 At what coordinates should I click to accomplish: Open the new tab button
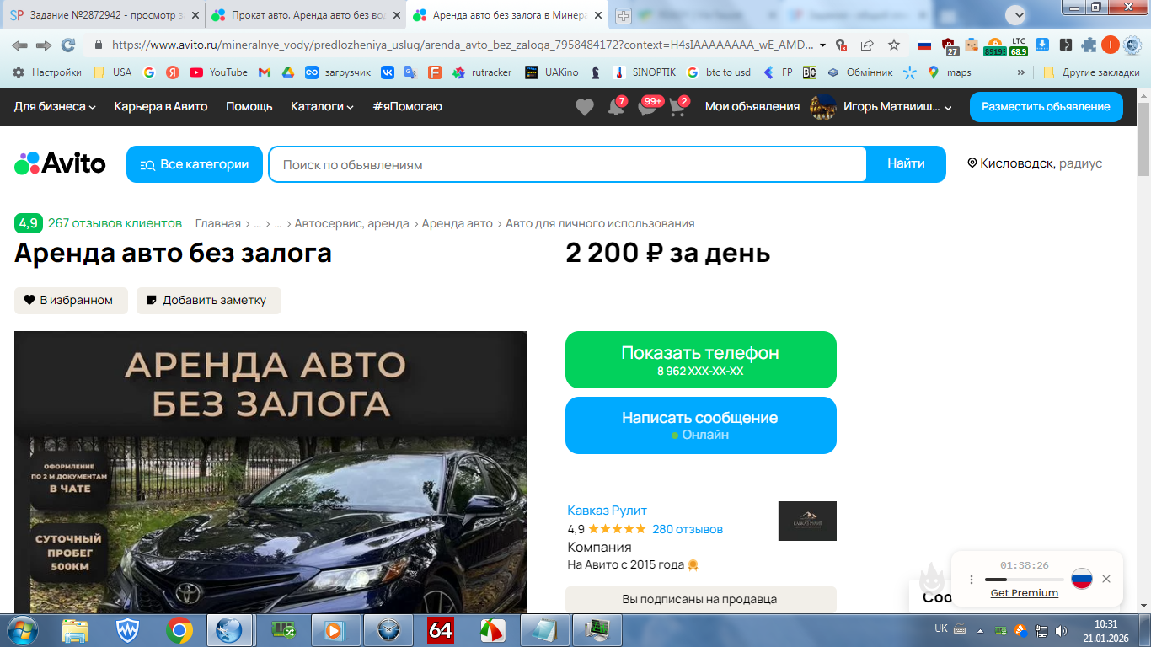pos(623,15)
